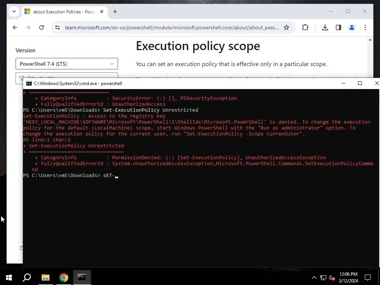Click the Set-ExecutionPolicy Unrestricted command line
The image size is (380, 285).
111,110
